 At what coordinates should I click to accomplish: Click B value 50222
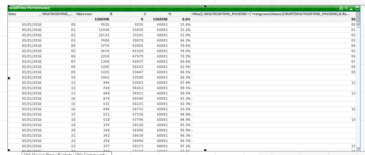tap(138, 67)
